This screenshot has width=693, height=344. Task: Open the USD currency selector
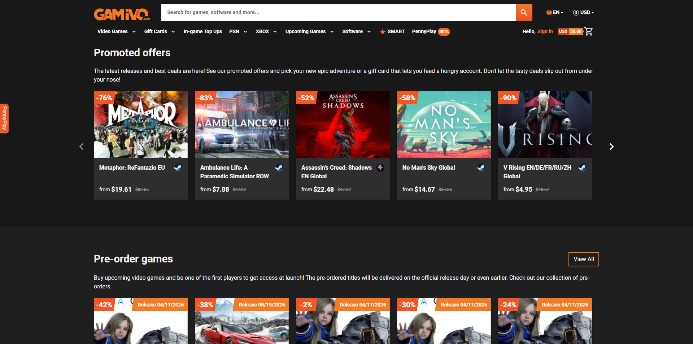pyautogui.click(x=584, y=12)
